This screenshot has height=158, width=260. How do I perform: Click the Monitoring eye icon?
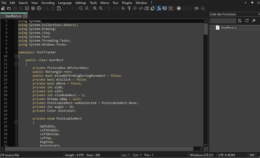coord(171,8)
